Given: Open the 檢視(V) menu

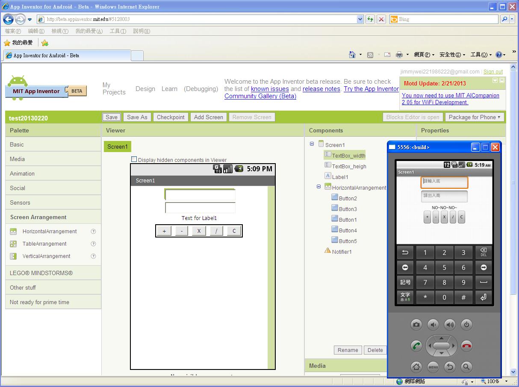Looking at the screenshot, I should click(x=60, y=31).
